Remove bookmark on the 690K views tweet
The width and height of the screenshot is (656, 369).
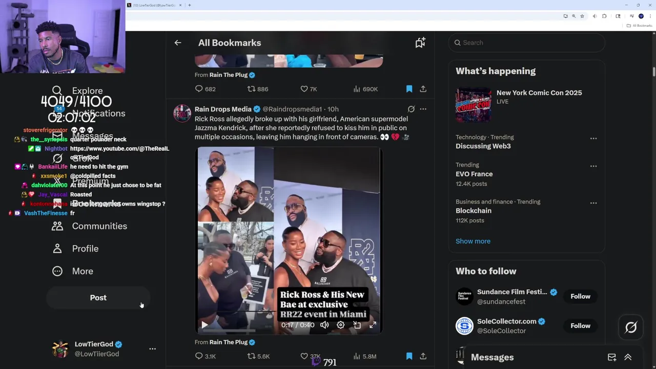point(409,89)
